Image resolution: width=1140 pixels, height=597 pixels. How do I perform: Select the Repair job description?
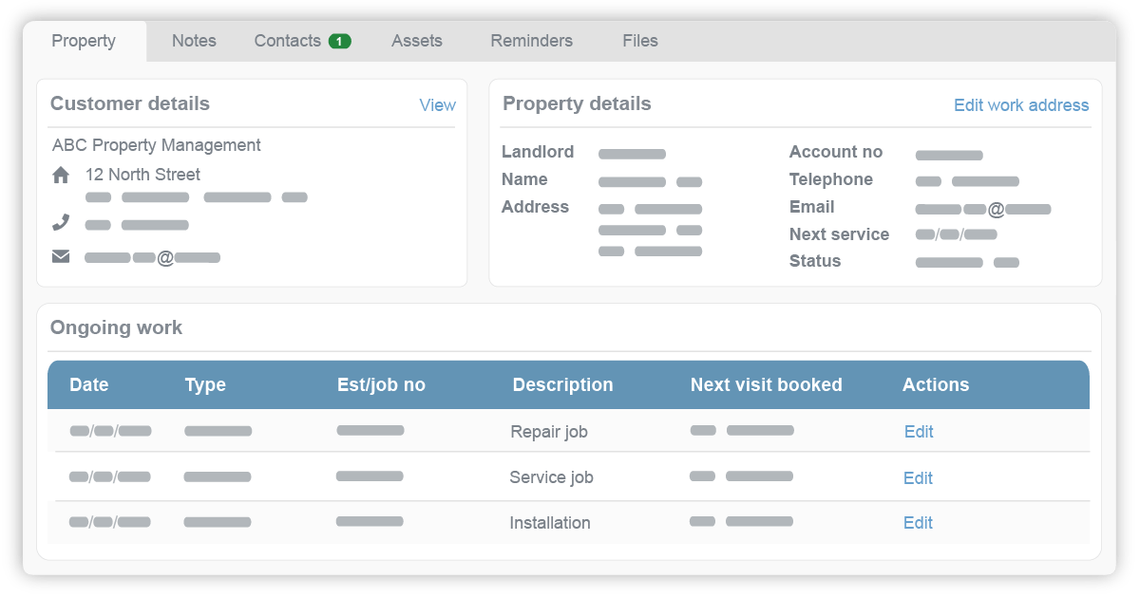(549, 432)
